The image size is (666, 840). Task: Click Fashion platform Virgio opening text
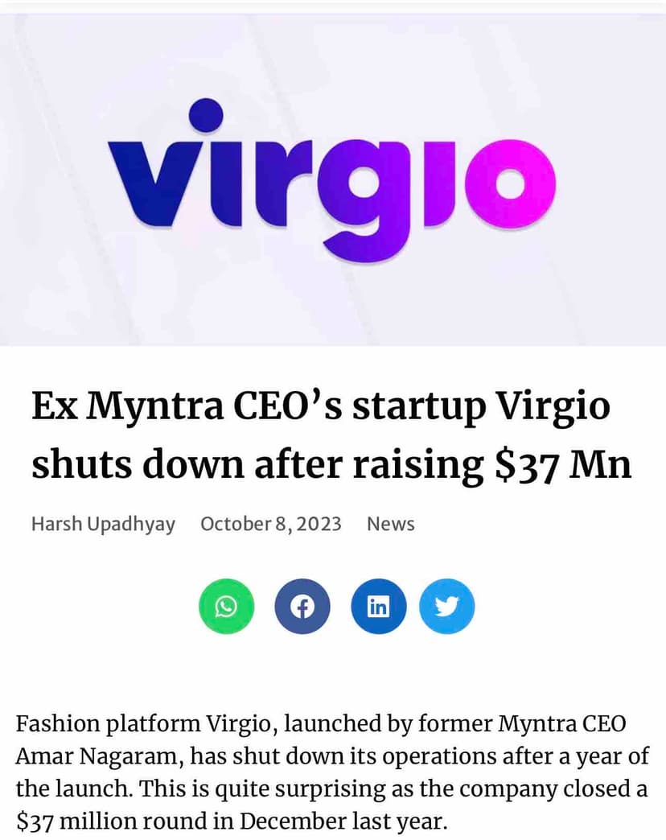pyautogui.click(x=146, y=723)
